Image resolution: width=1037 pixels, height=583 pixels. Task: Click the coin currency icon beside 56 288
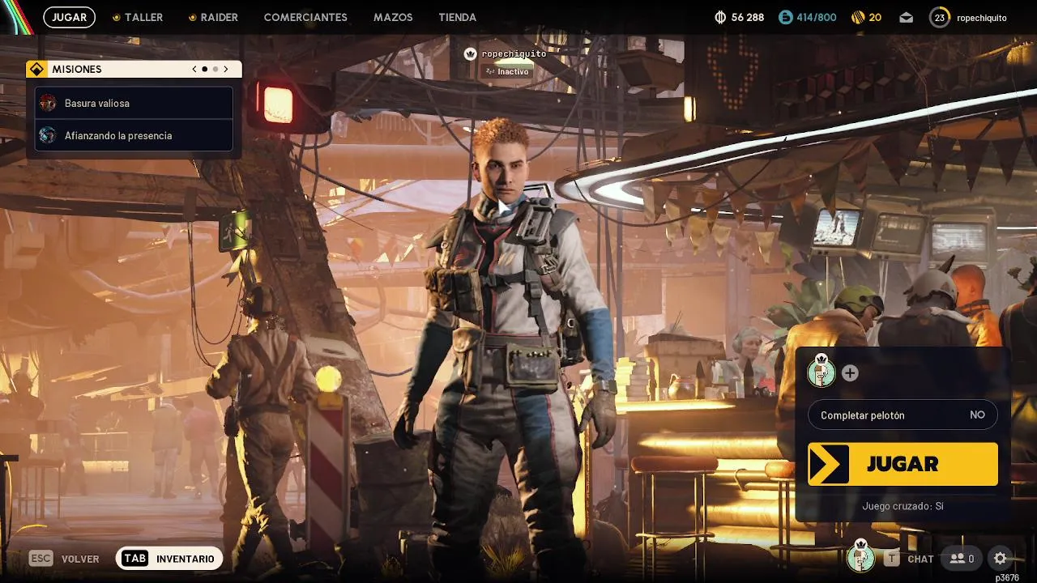[x=720, y=17]
